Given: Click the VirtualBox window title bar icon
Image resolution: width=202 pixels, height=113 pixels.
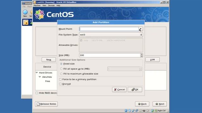Looking at the screenshot, I should tap(34, 2).
